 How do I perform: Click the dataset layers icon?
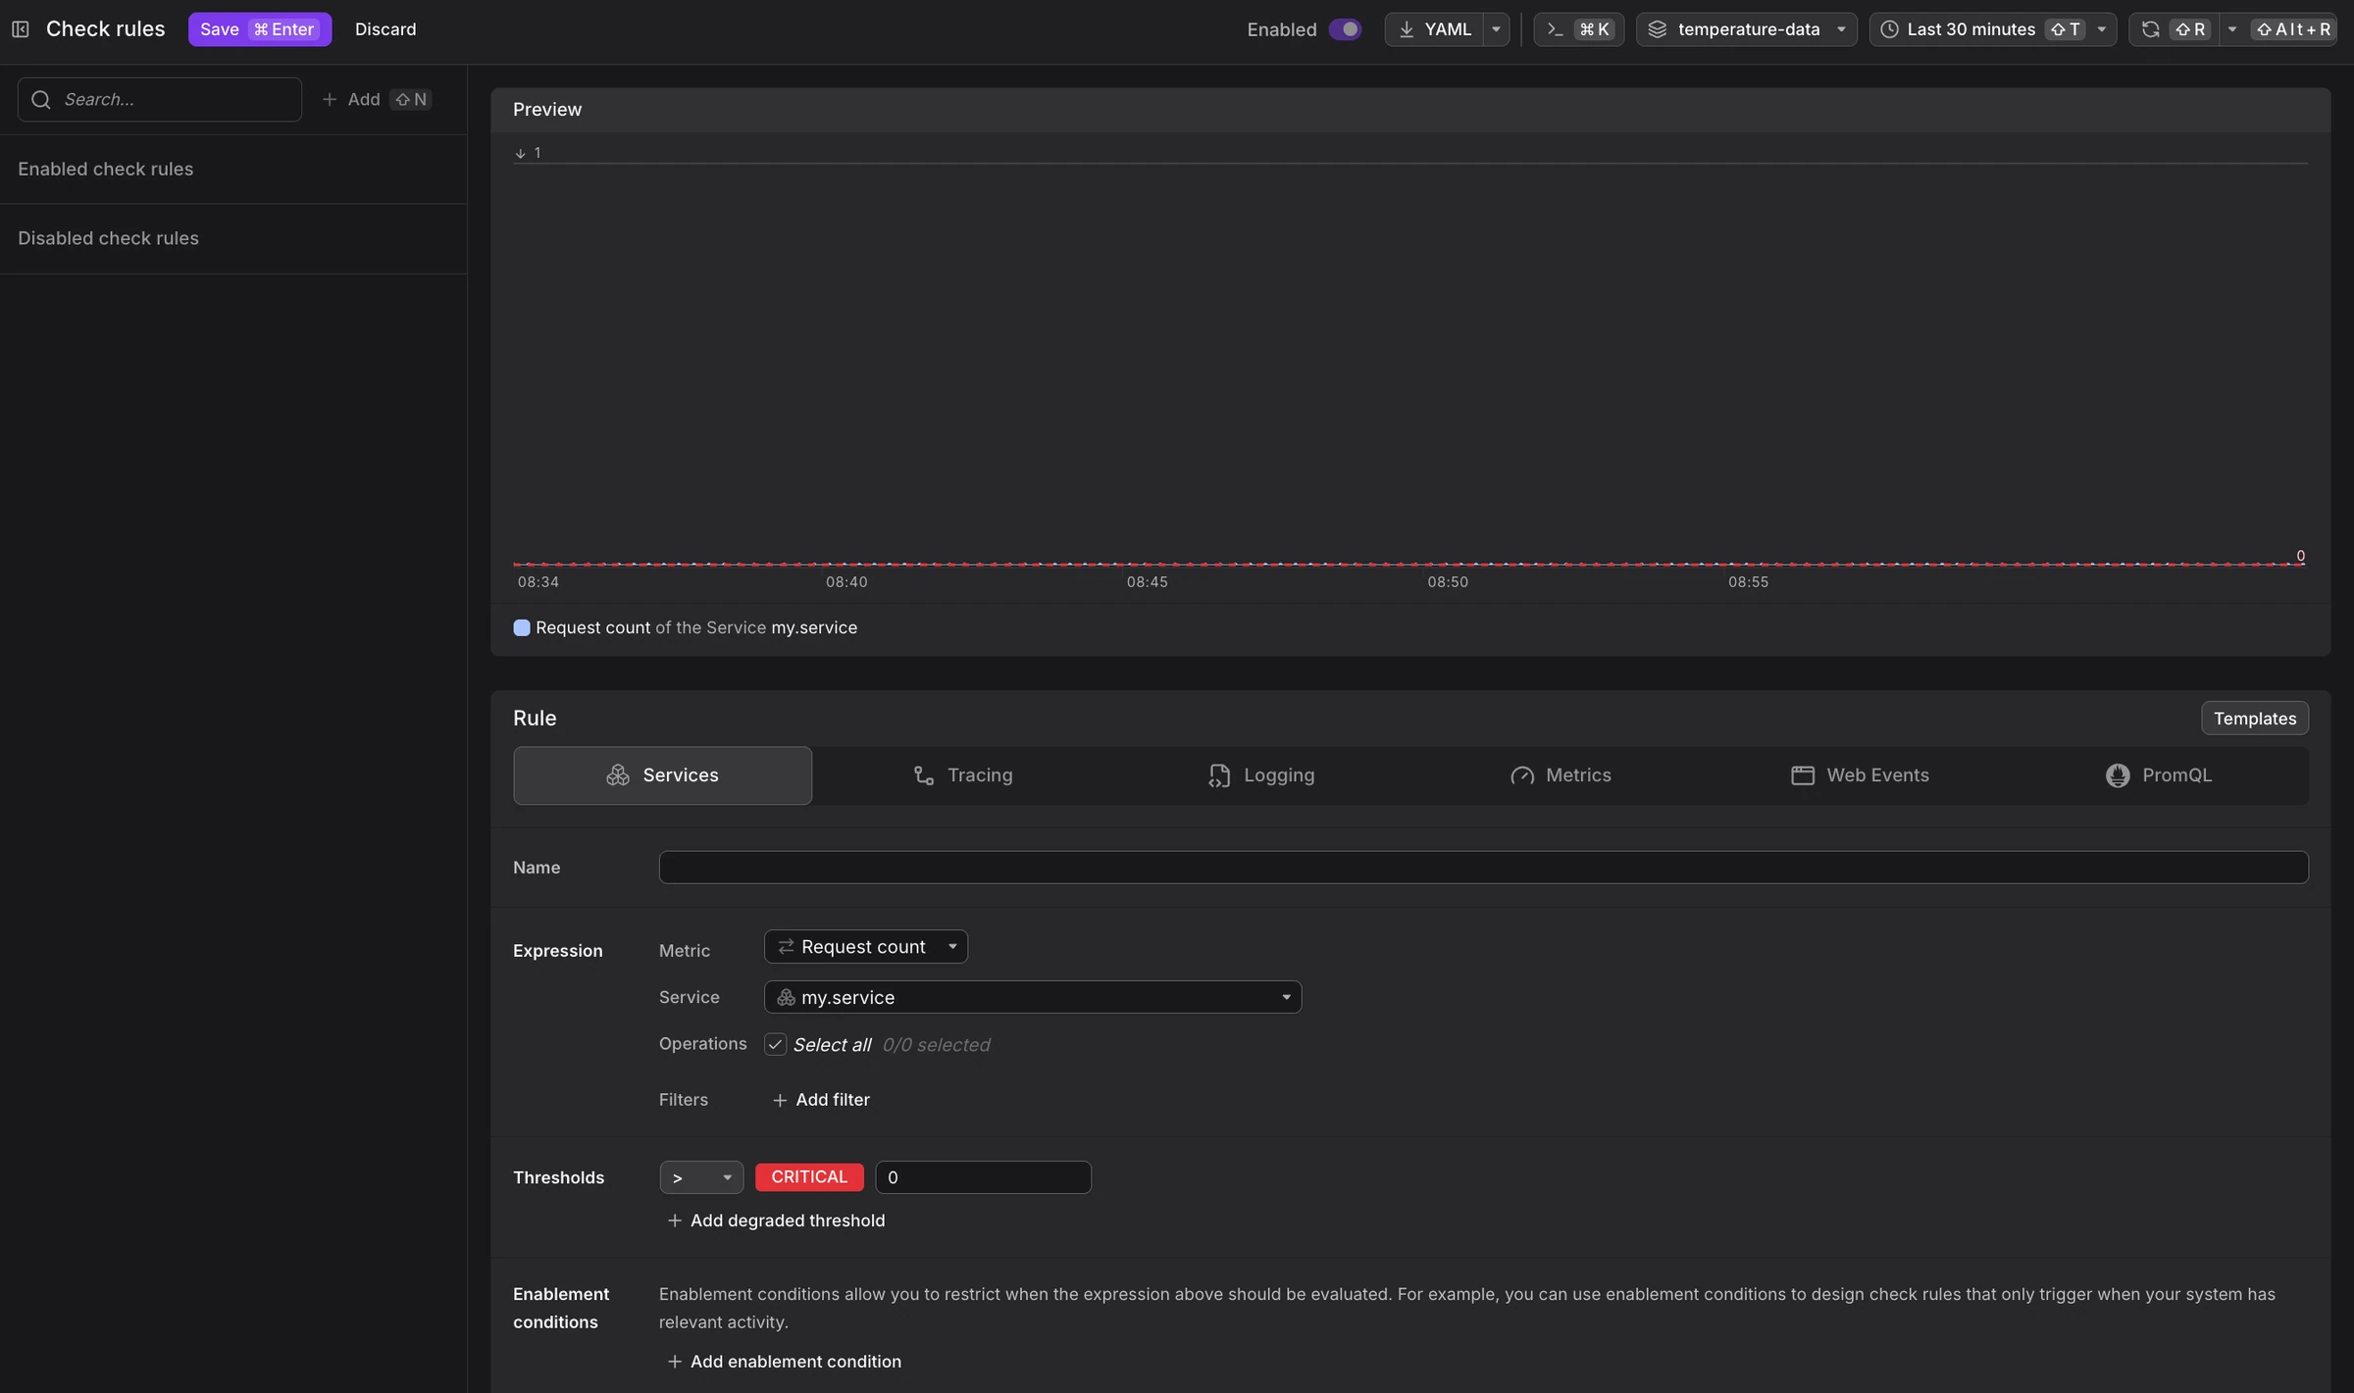coord(1658,29)
